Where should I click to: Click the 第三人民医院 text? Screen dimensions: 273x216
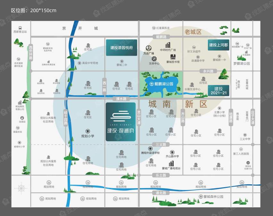[x=241, y=154]
